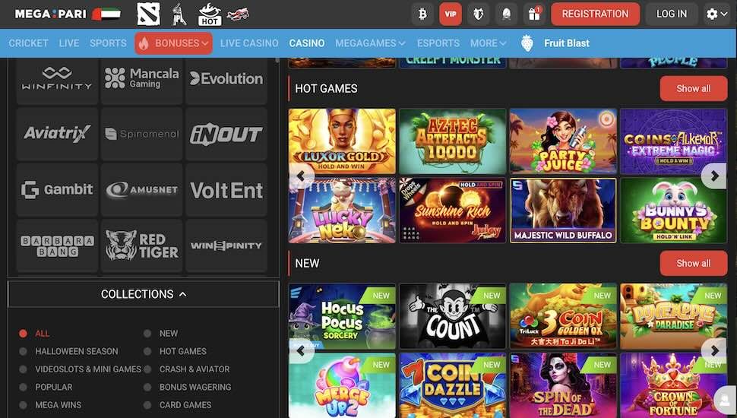Click the red airplane Aviator icon

click(x=238, y=14)
